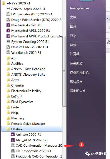Click the ANSYS 2020 R1 folder icon
110x159 pixels.
pos(4,3)
